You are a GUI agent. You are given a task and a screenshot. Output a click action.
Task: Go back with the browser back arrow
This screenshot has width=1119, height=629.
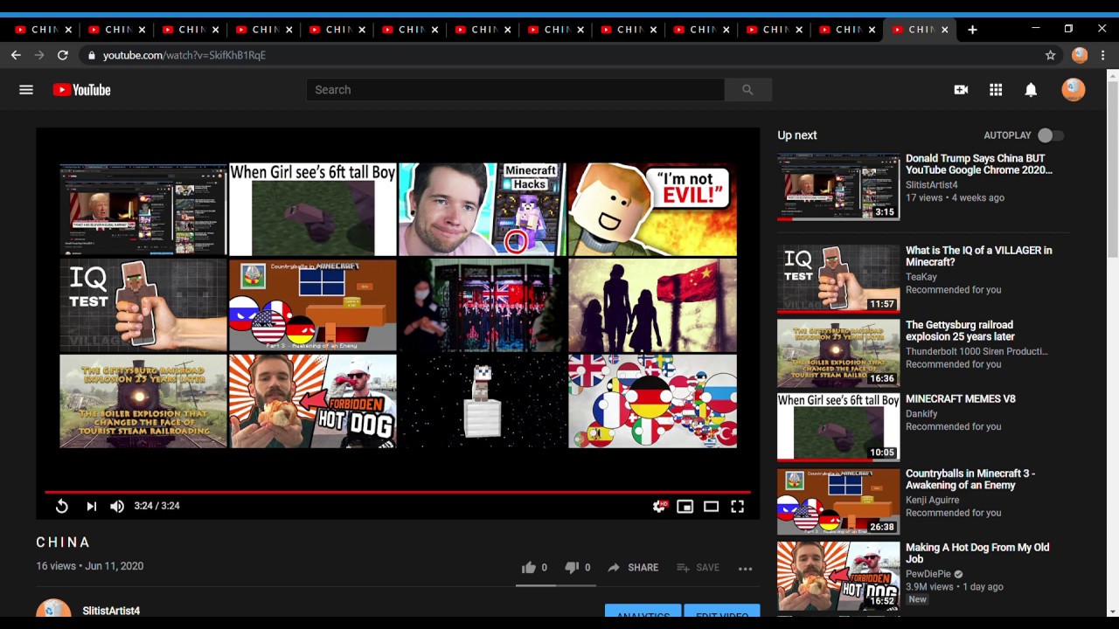tap(16, 55)
